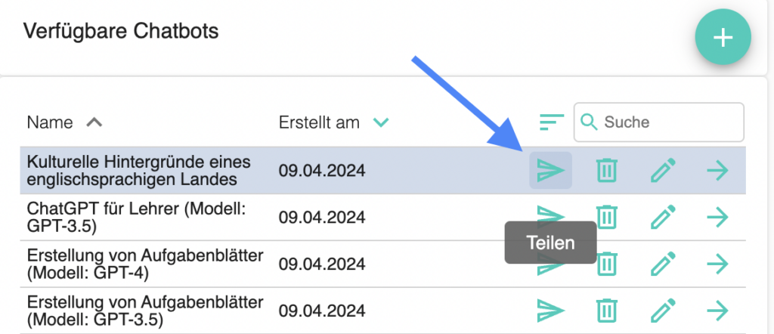Image resolution: width=774 pixels, height=334 pixels.
Task: Edit the ChatGPT für Lehrer chatbot
Action: 662,217
